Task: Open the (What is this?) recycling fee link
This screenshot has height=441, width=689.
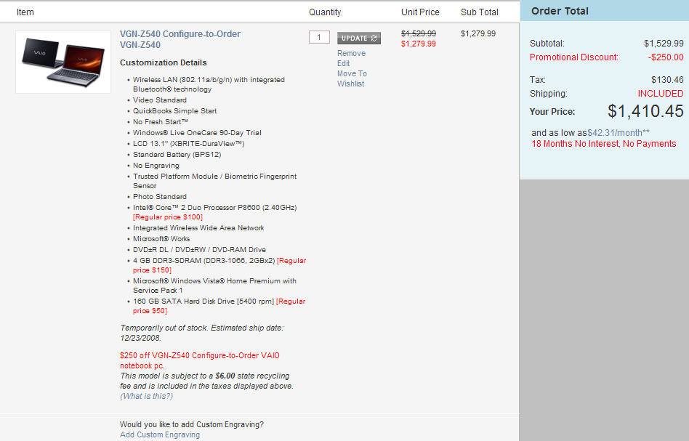Action: (146, 396)
